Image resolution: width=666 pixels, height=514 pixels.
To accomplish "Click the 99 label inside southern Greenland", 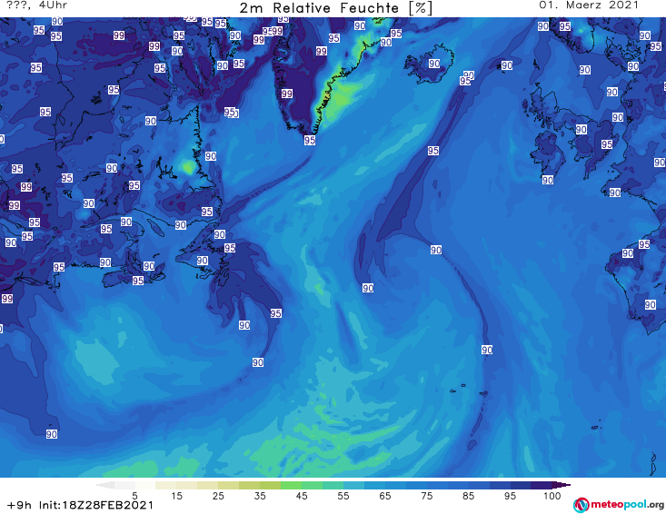I will click(287, 94).
